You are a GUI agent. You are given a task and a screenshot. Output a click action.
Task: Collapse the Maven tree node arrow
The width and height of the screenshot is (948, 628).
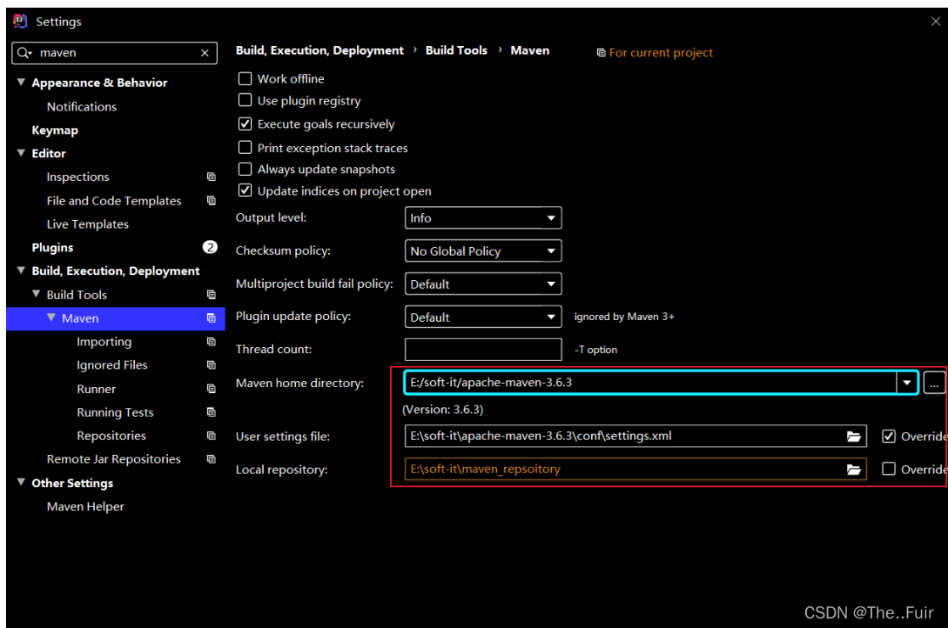51,317
